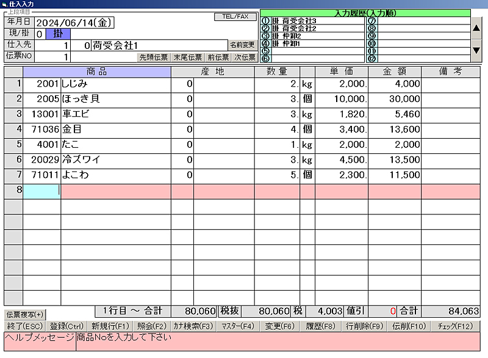
Task: Click the up arrow beside input history
Action: pyautogui.click(x=477, y=28)
